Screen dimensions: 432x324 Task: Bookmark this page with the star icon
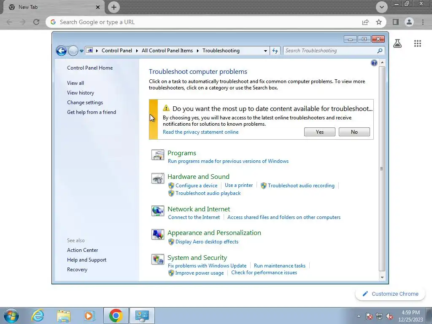click(x=379, y=22)
